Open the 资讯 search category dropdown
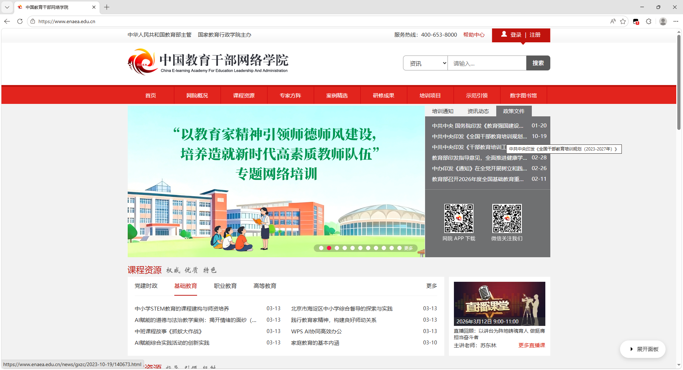This screenshot has width=683, height=370. (x=425, y=63)
